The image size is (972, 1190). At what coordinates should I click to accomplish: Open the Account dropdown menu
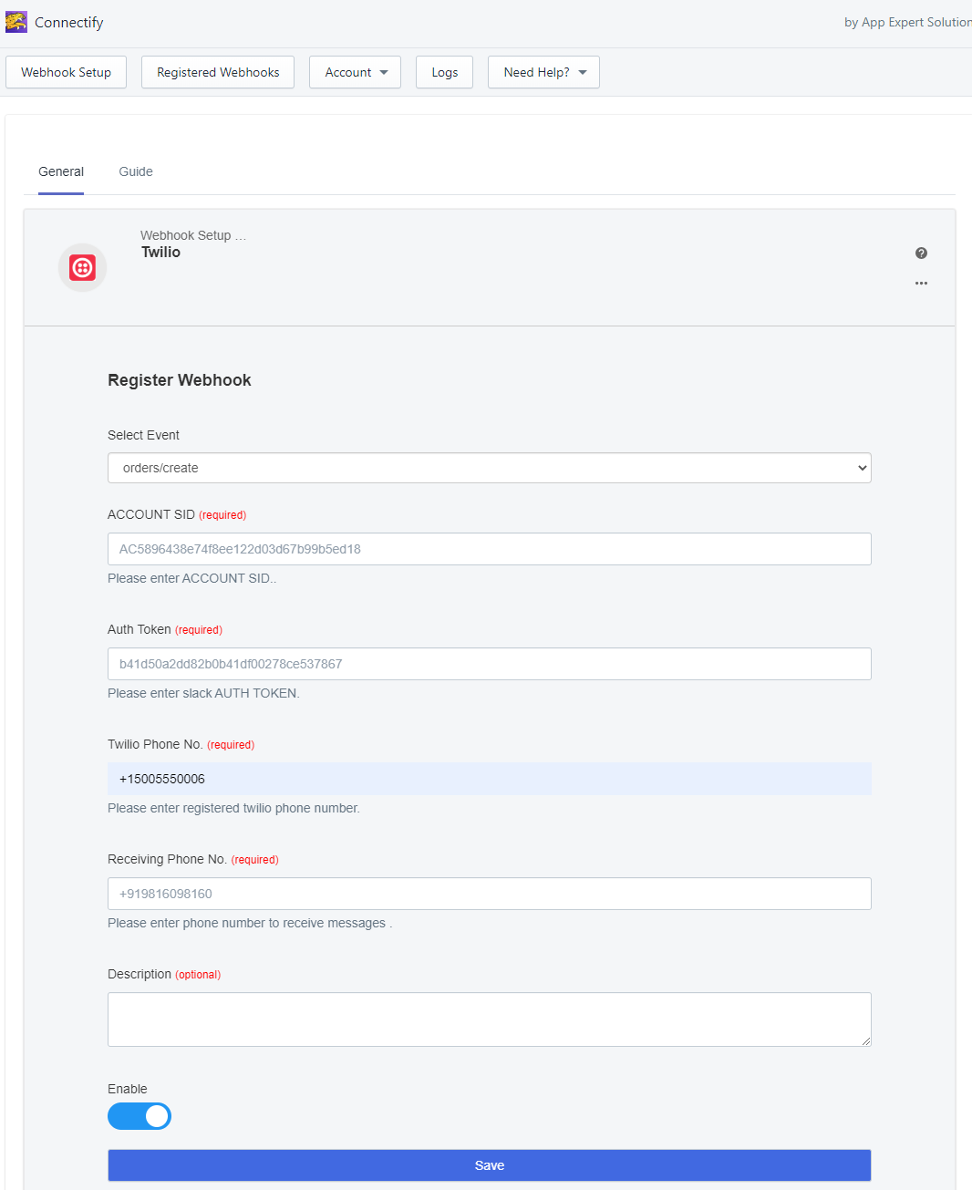pos(355,72)
